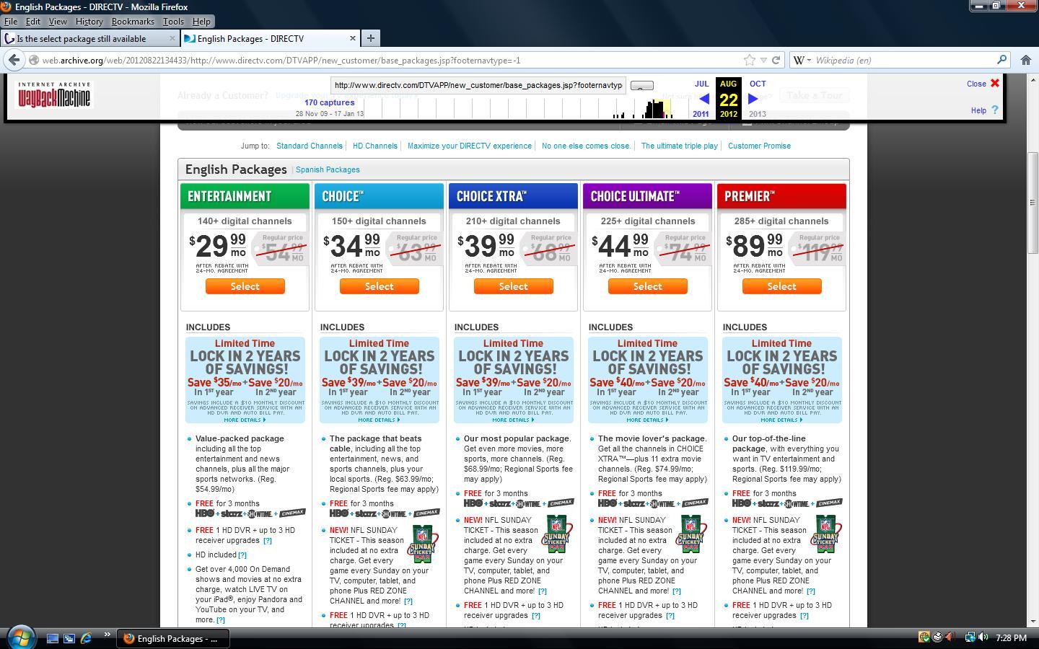
Task: Click More Details in Choice Ultimate savings banner
Action: point(647,420)
